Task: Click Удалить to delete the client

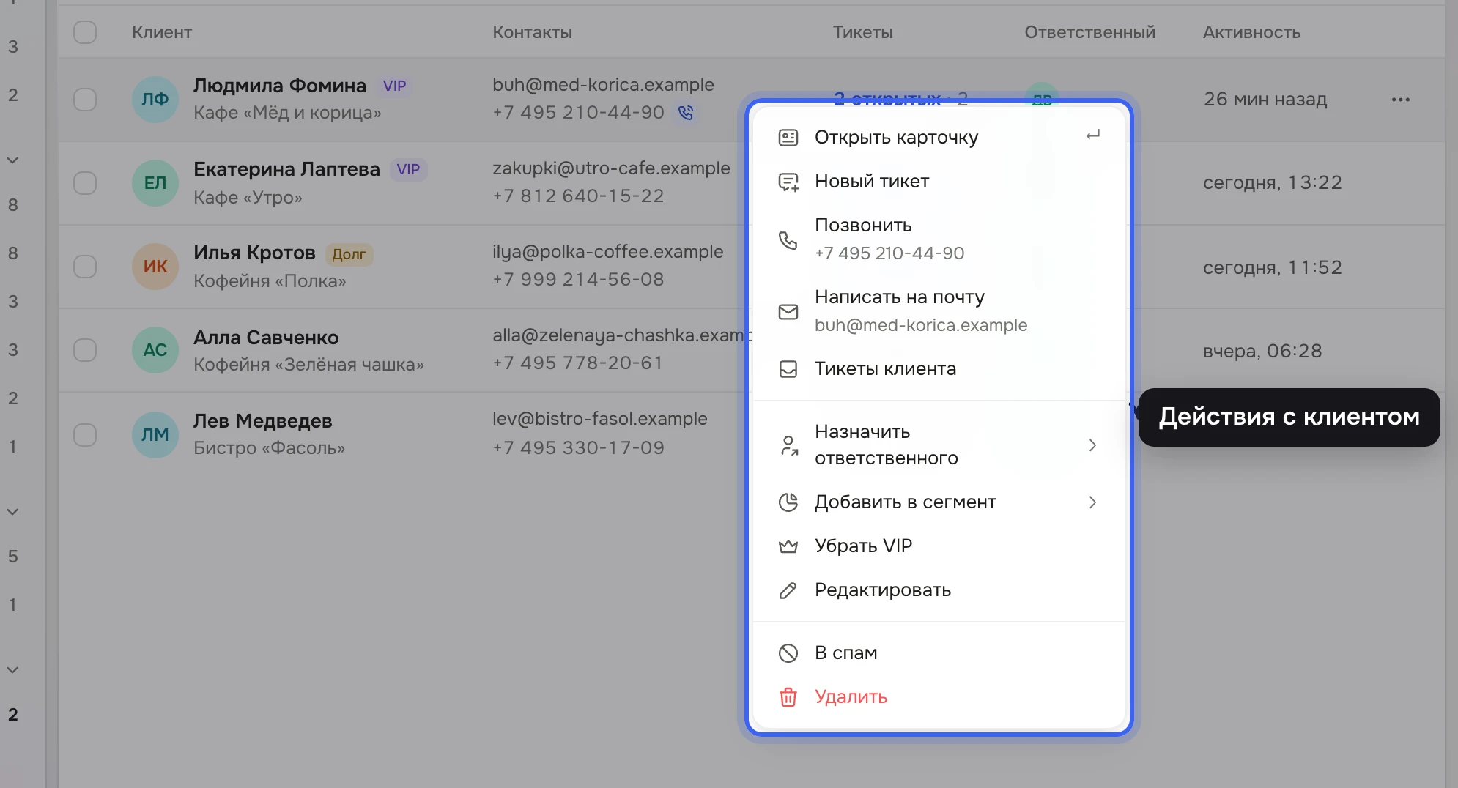Action: click(x=939, y=697)
